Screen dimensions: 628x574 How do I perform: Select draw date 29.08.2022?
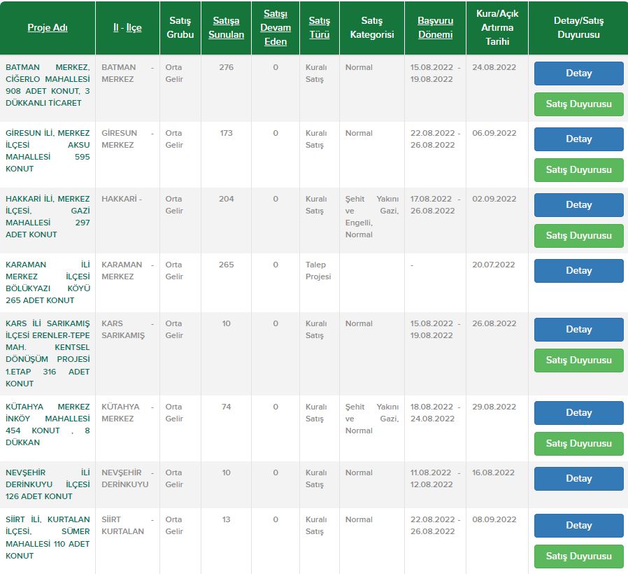[x=494, y=407]
